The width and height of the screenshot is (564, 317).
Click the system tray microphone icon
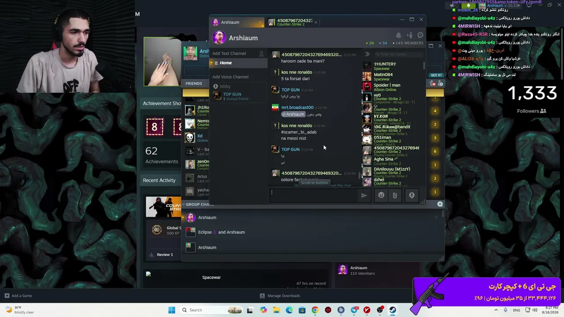coord(506,310)
